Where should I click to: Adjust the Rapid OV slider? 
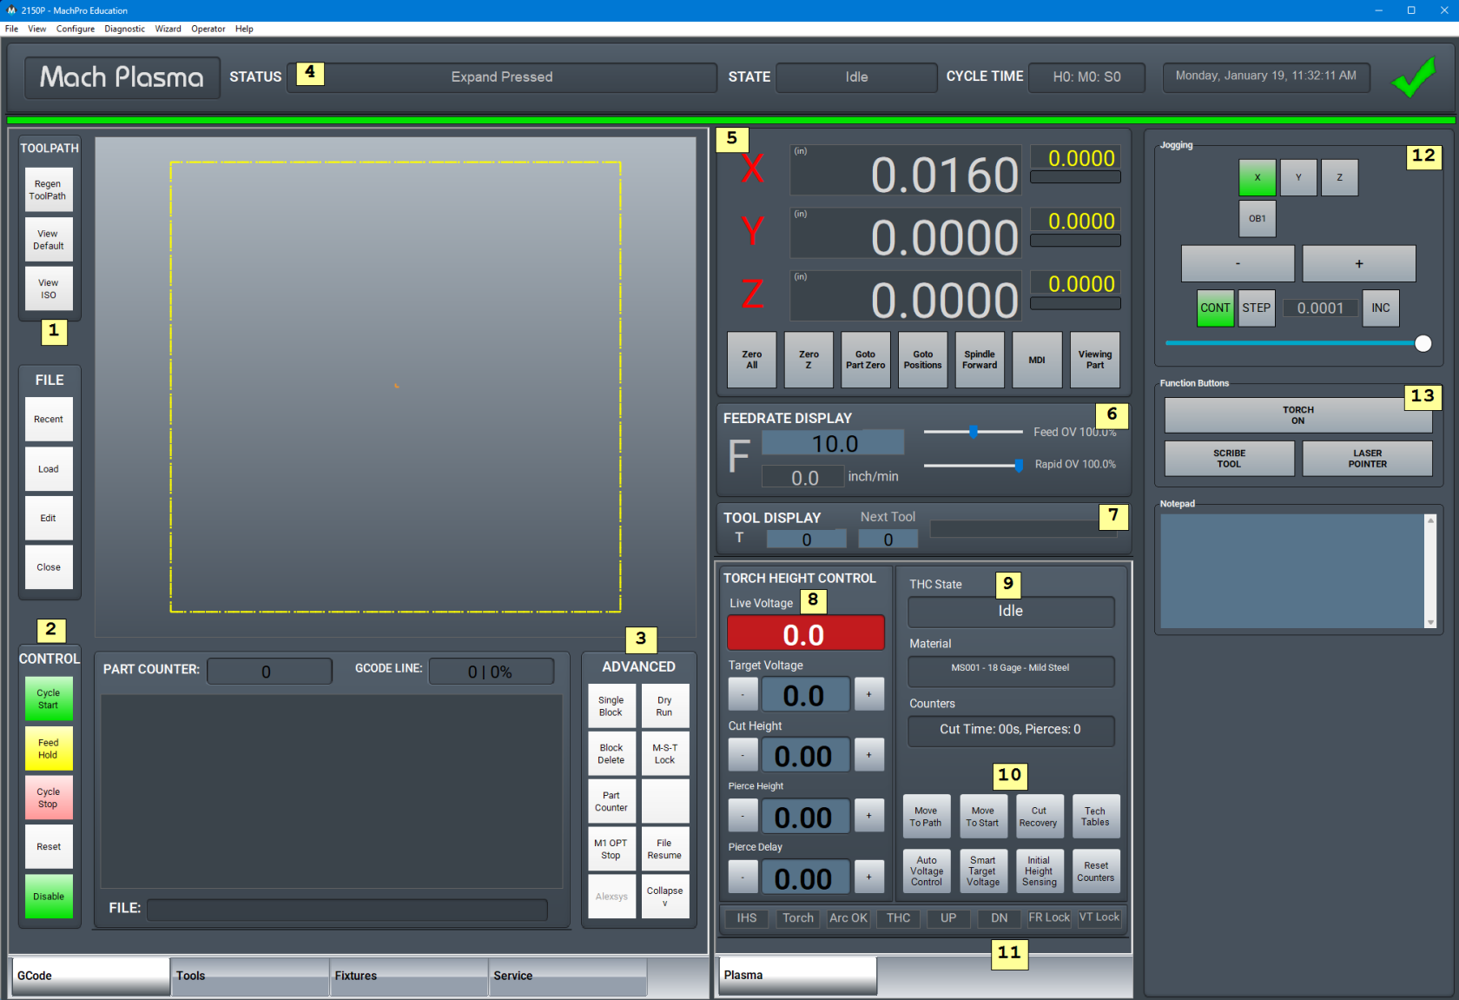(973, 466)
